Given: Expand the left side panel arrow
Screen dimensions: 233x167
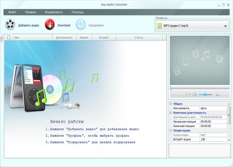Looking at the screenshot, I should (x=1, y=38).
